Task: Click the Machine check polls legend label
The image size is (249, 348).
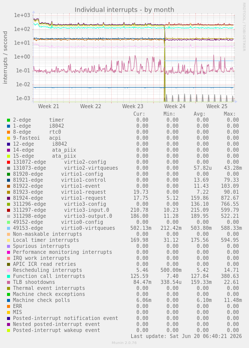Action: coord(41,300)
